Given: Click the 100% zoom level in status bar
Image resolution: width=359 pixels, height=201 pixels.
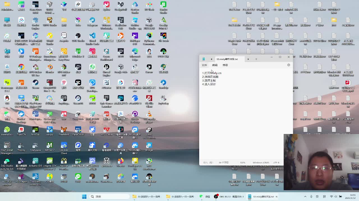Looking at the screenshot, I should [243, 162].
